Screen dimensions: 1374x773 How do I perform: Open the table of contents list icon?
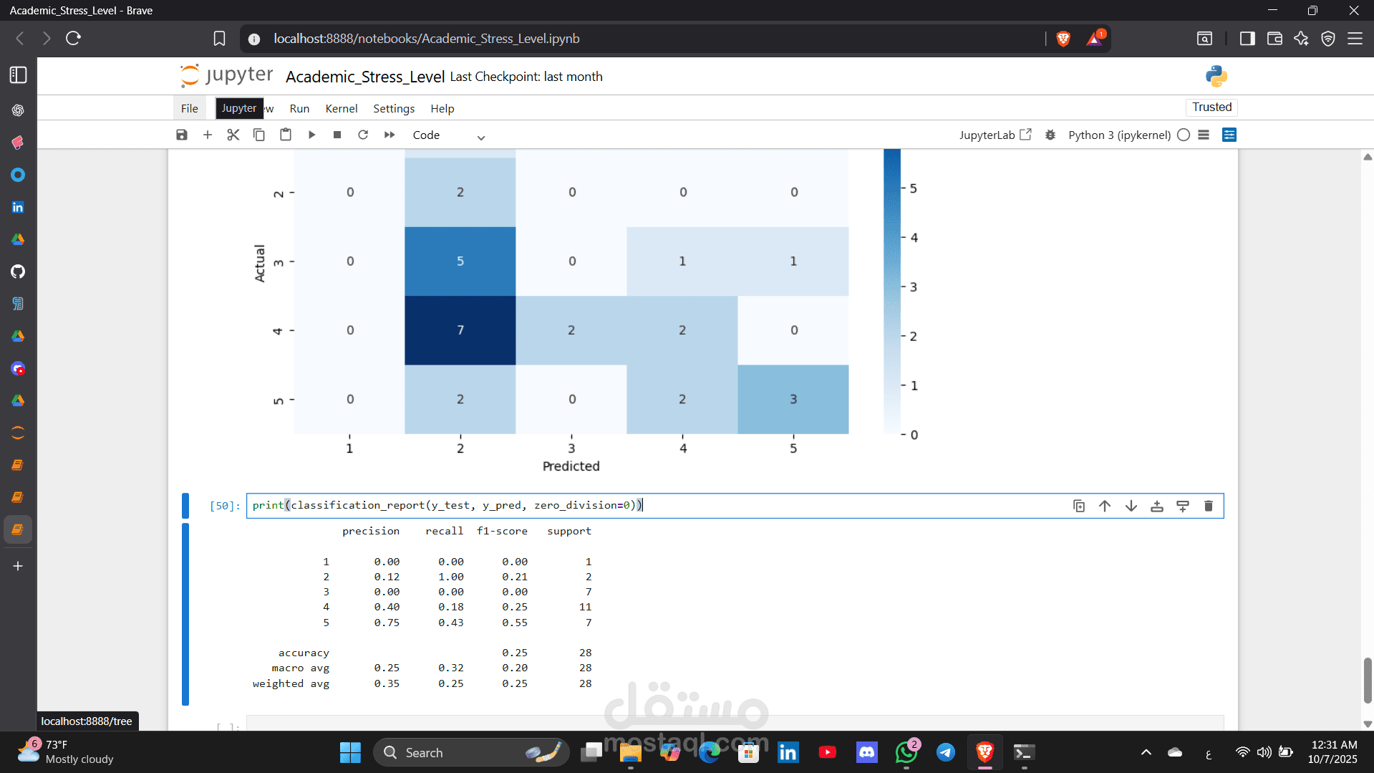(x=1204, y=135)
